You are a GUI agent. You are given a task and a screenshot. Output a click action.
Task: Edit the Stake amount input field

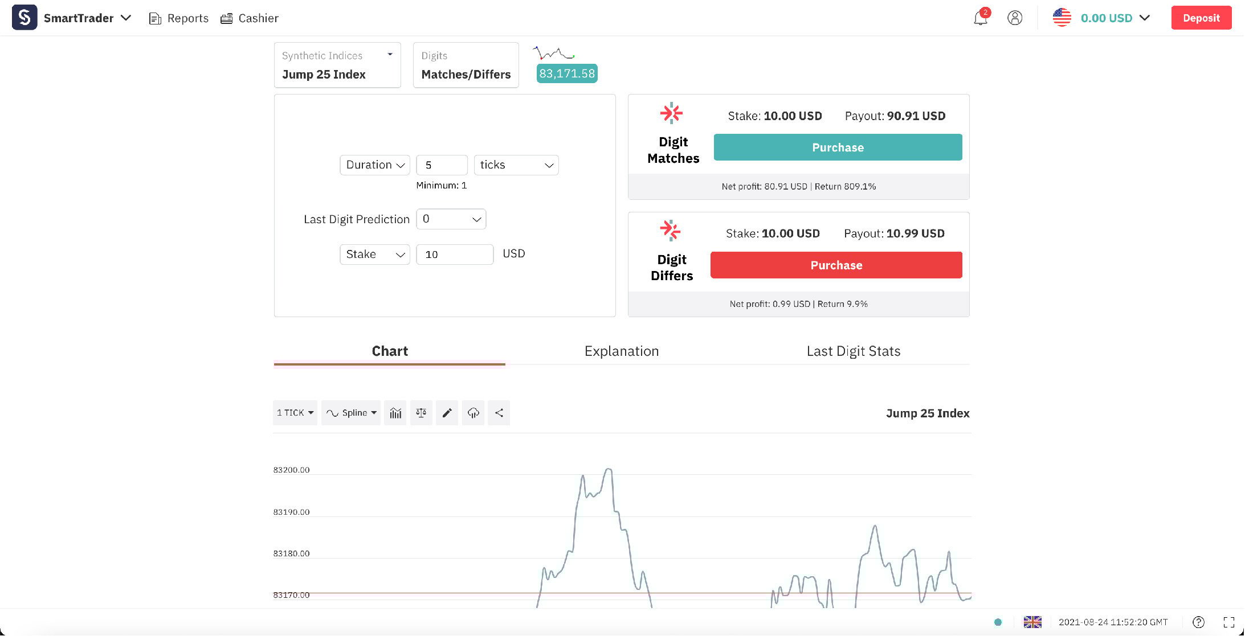click(x=454, y=254)
